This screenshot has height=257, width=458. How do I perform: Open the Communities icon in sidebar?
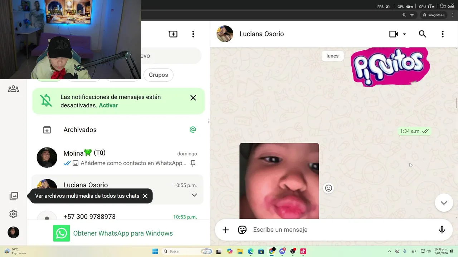click(x=13, y=89)
